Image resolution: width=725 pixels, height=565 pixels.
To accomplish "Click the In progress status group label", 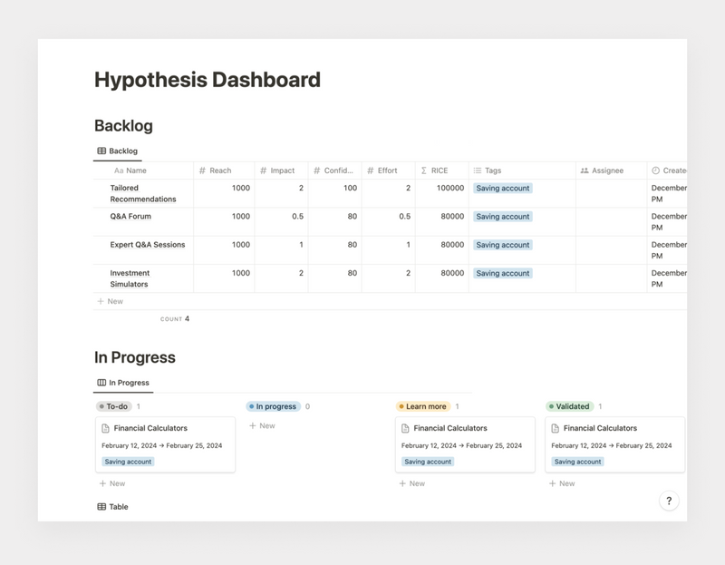I will (273, 406).
